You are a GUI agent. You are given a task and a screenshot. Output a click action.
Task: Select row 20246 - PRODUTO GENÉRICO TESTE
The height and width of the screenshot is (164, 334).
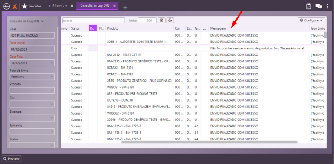pos(193,120)
